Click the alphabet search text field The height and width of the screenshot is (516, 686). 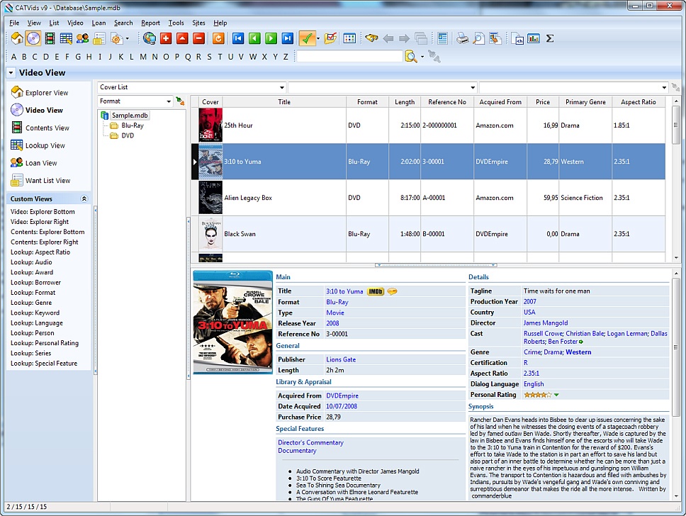coord(349,56)
